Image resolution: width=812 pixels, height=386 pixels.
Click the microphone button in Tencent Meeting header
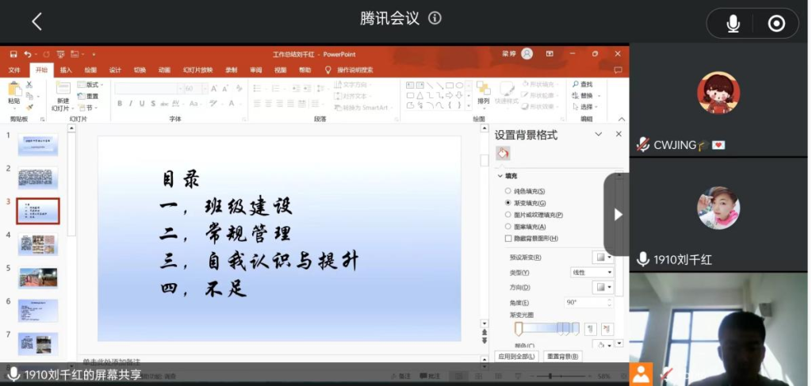click(x=733, y=25)
